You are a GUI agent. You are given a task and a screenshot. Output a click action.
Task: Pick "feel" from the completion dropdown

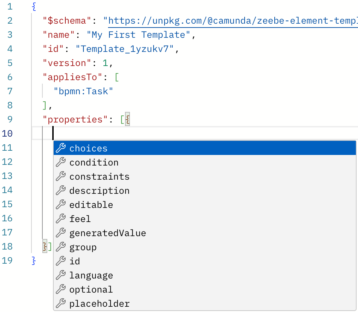click(x=80, y=219)
